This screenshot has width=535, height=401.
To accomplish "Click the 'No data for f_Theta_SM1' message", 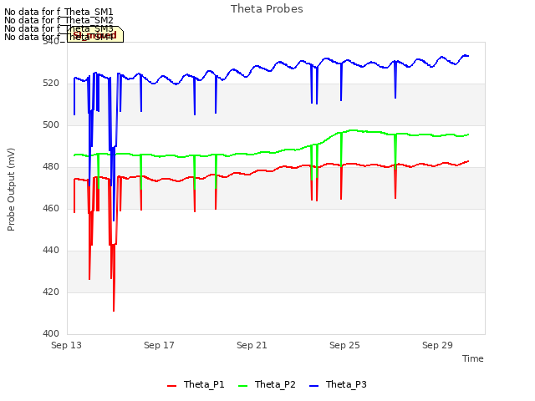I will point(59,12).
